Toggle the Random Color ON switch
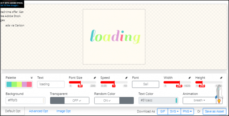This screenshot has width=229, height=116. 114,101
